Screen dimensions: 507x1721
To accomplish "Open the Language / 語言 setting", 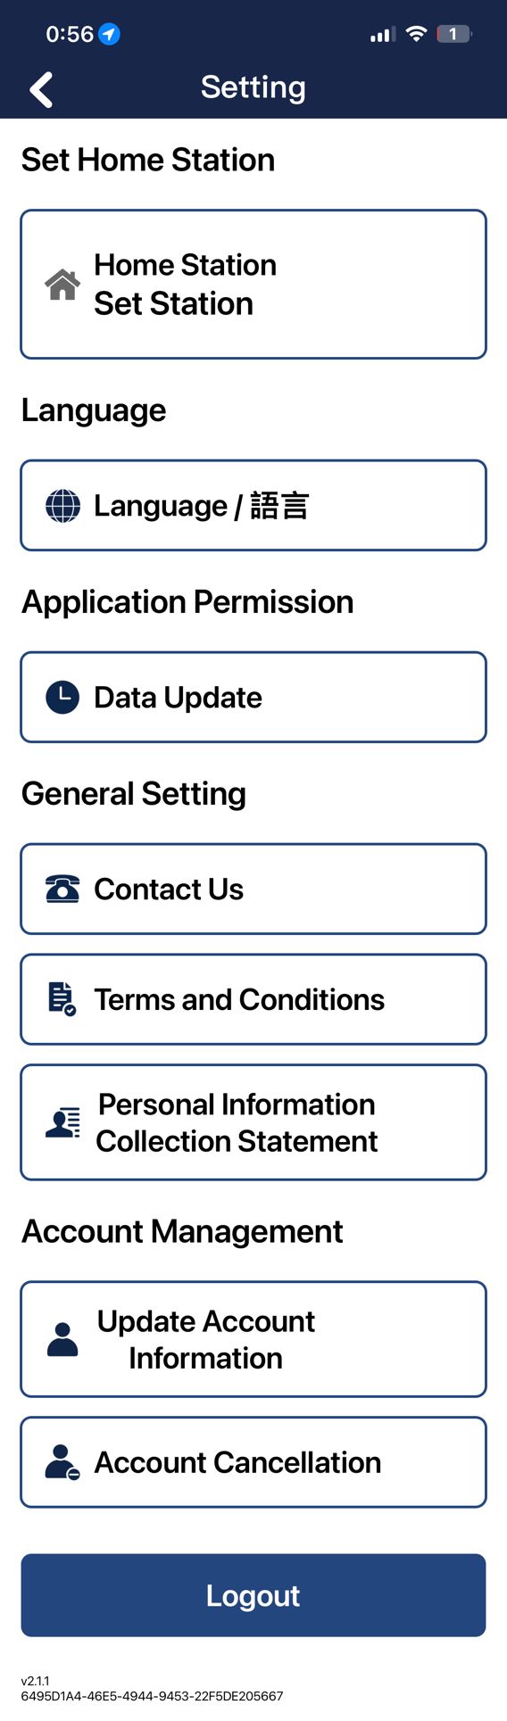I will click(253, 506).
